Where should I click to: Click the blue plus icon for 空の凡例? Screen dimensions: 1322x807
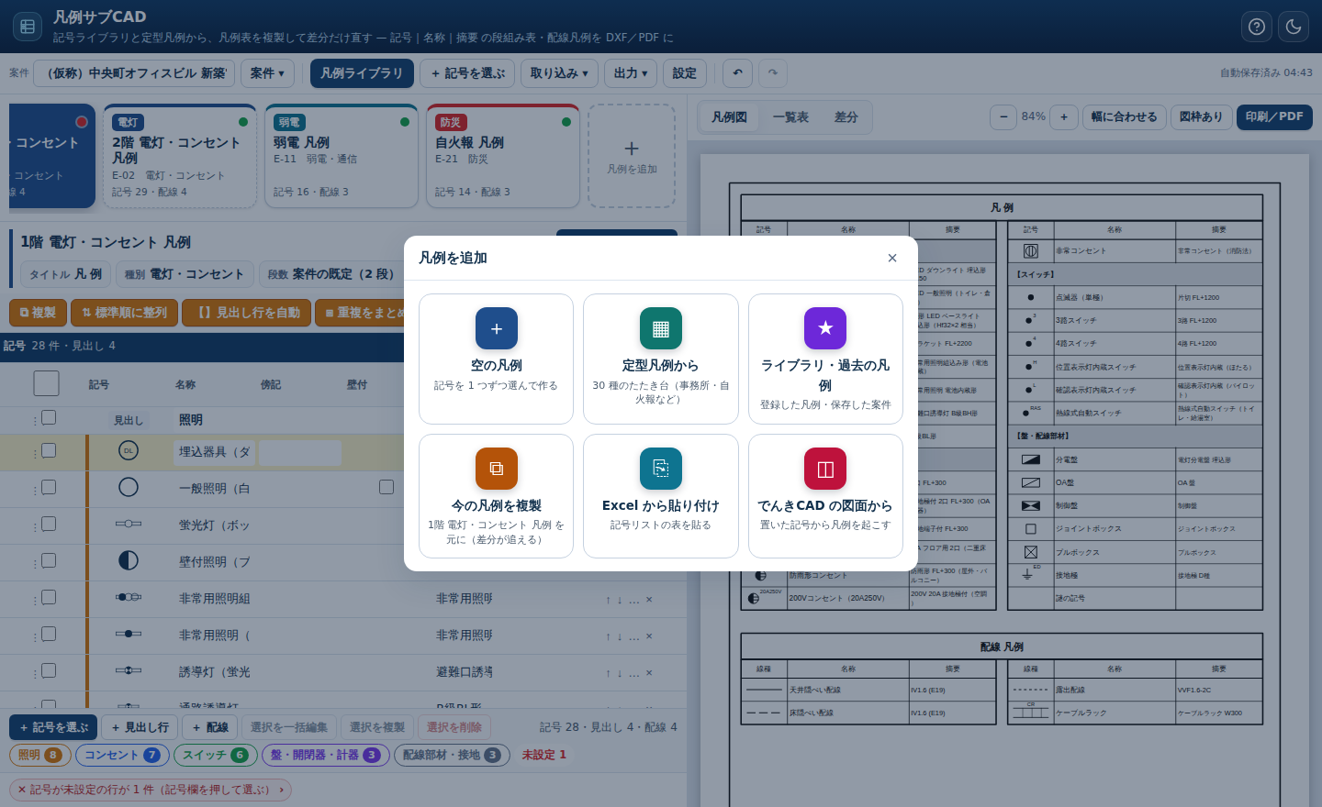pos(497,328)
